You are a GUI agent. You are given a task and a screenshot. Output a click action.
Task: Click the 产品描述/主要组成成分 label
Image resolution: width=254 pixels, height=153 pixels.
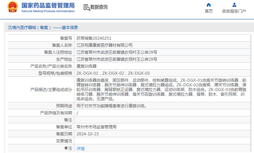(x=51, y=89)
